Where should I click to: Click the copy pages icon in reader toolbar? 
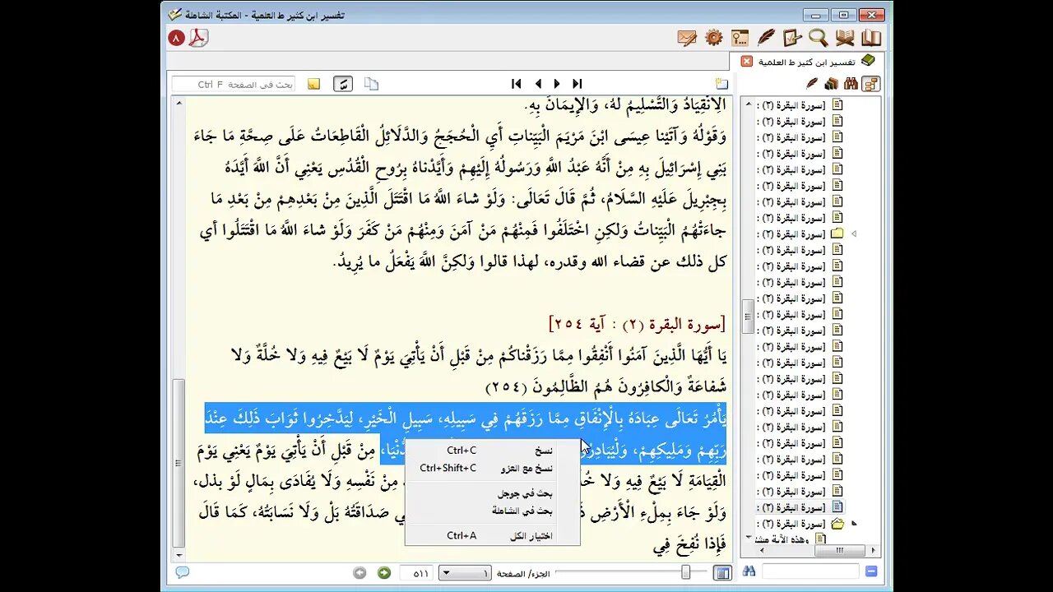click(372, 84)
